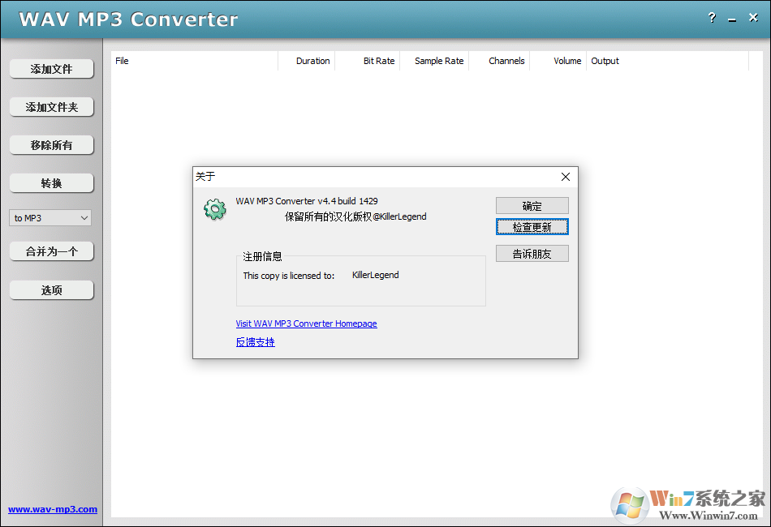
Task: Confirm with the 确定 button
Action: click(x=532, y=206)
